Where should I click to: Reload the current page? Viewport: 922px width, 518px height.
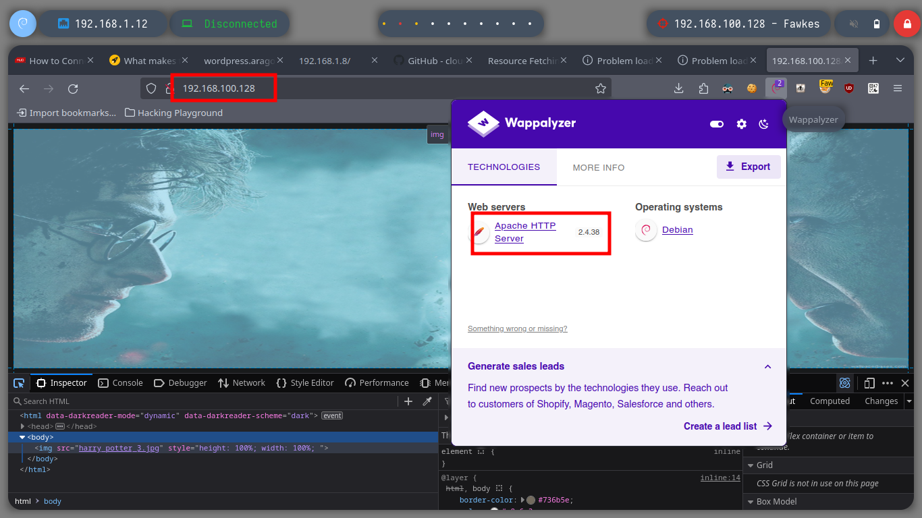(x=73, y=88)
